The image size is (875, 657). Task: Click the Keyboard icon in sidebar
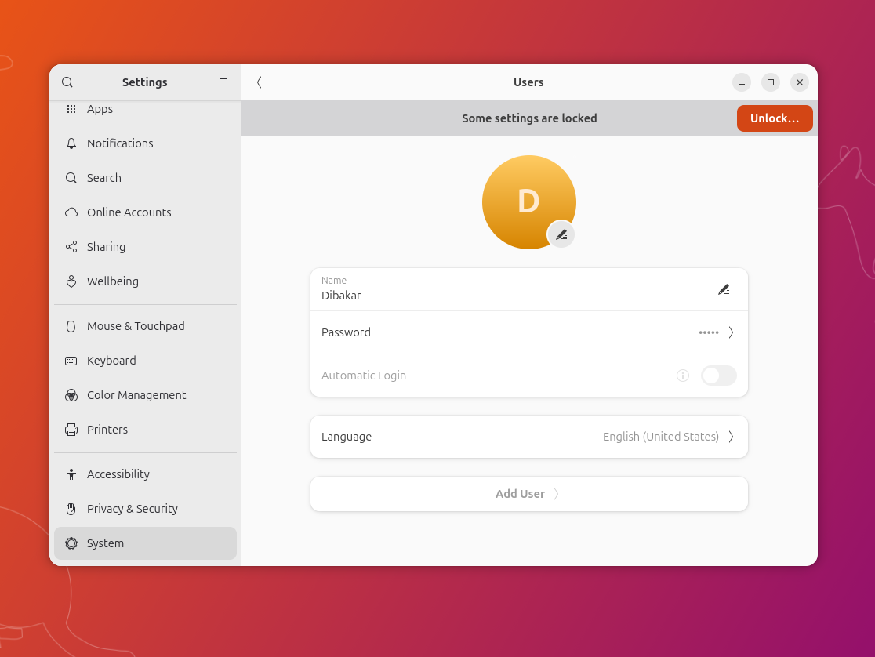tap(71, 361)
